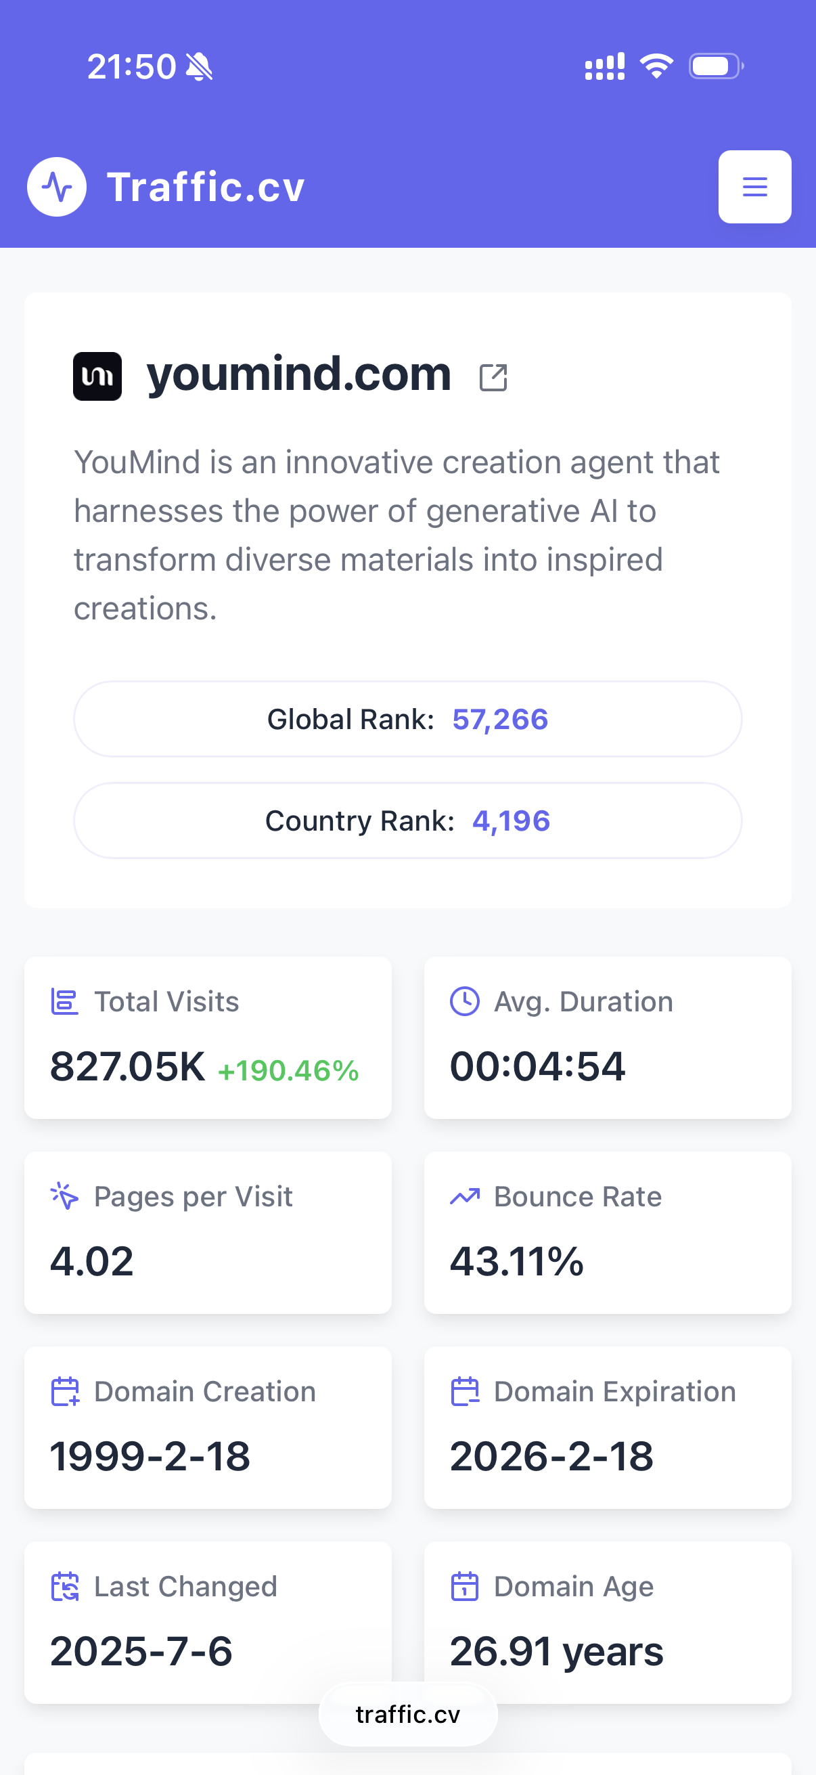Click the Domain Creation calendar icon
816x1775 pixels.
click(x=65, y=1391)
